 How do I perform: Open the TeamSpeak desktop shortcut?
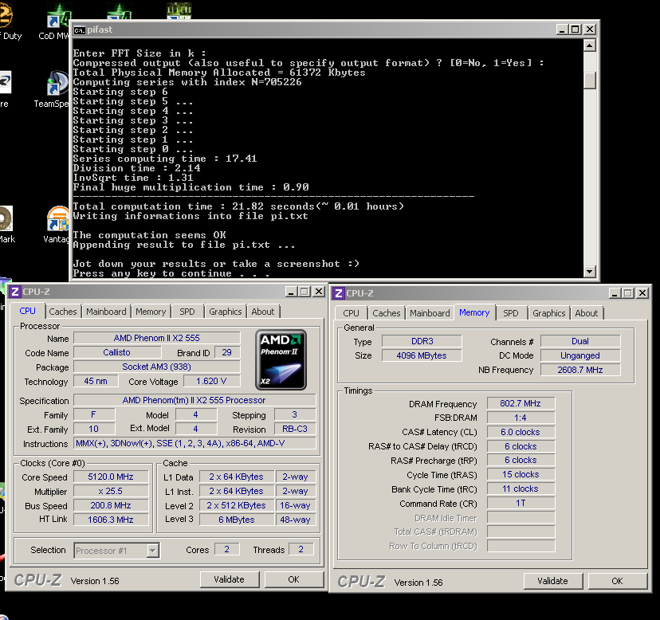(57, 90)
